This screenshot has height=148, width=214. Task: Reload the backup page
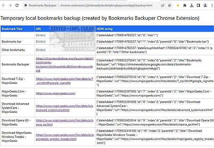pyautogui.click(x=17, y=6)
